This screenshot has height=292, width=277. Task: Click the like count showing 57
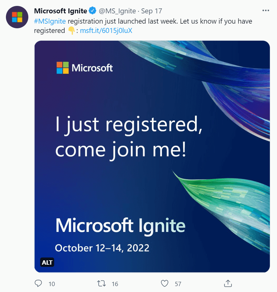point(178,284)
